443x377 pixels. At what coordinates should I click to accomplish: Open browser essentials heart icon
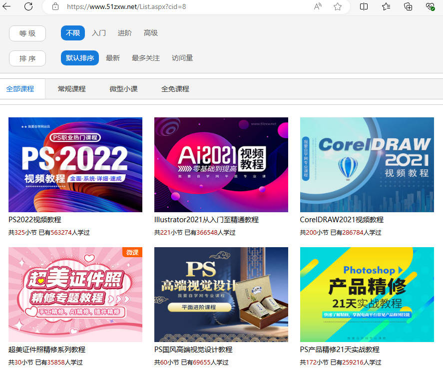coord(430,6)
